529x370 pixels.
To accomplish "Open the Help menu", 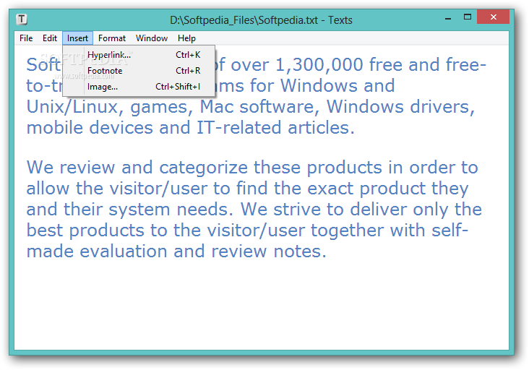I will [x=186, y=38].
